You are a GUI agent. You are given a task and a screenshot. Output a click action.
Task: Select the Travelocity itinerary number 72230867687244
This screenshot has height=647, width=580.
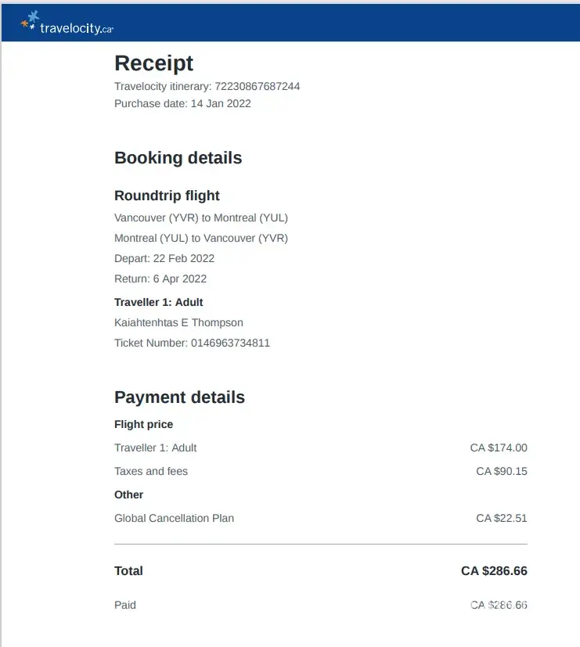click(257, 86)
